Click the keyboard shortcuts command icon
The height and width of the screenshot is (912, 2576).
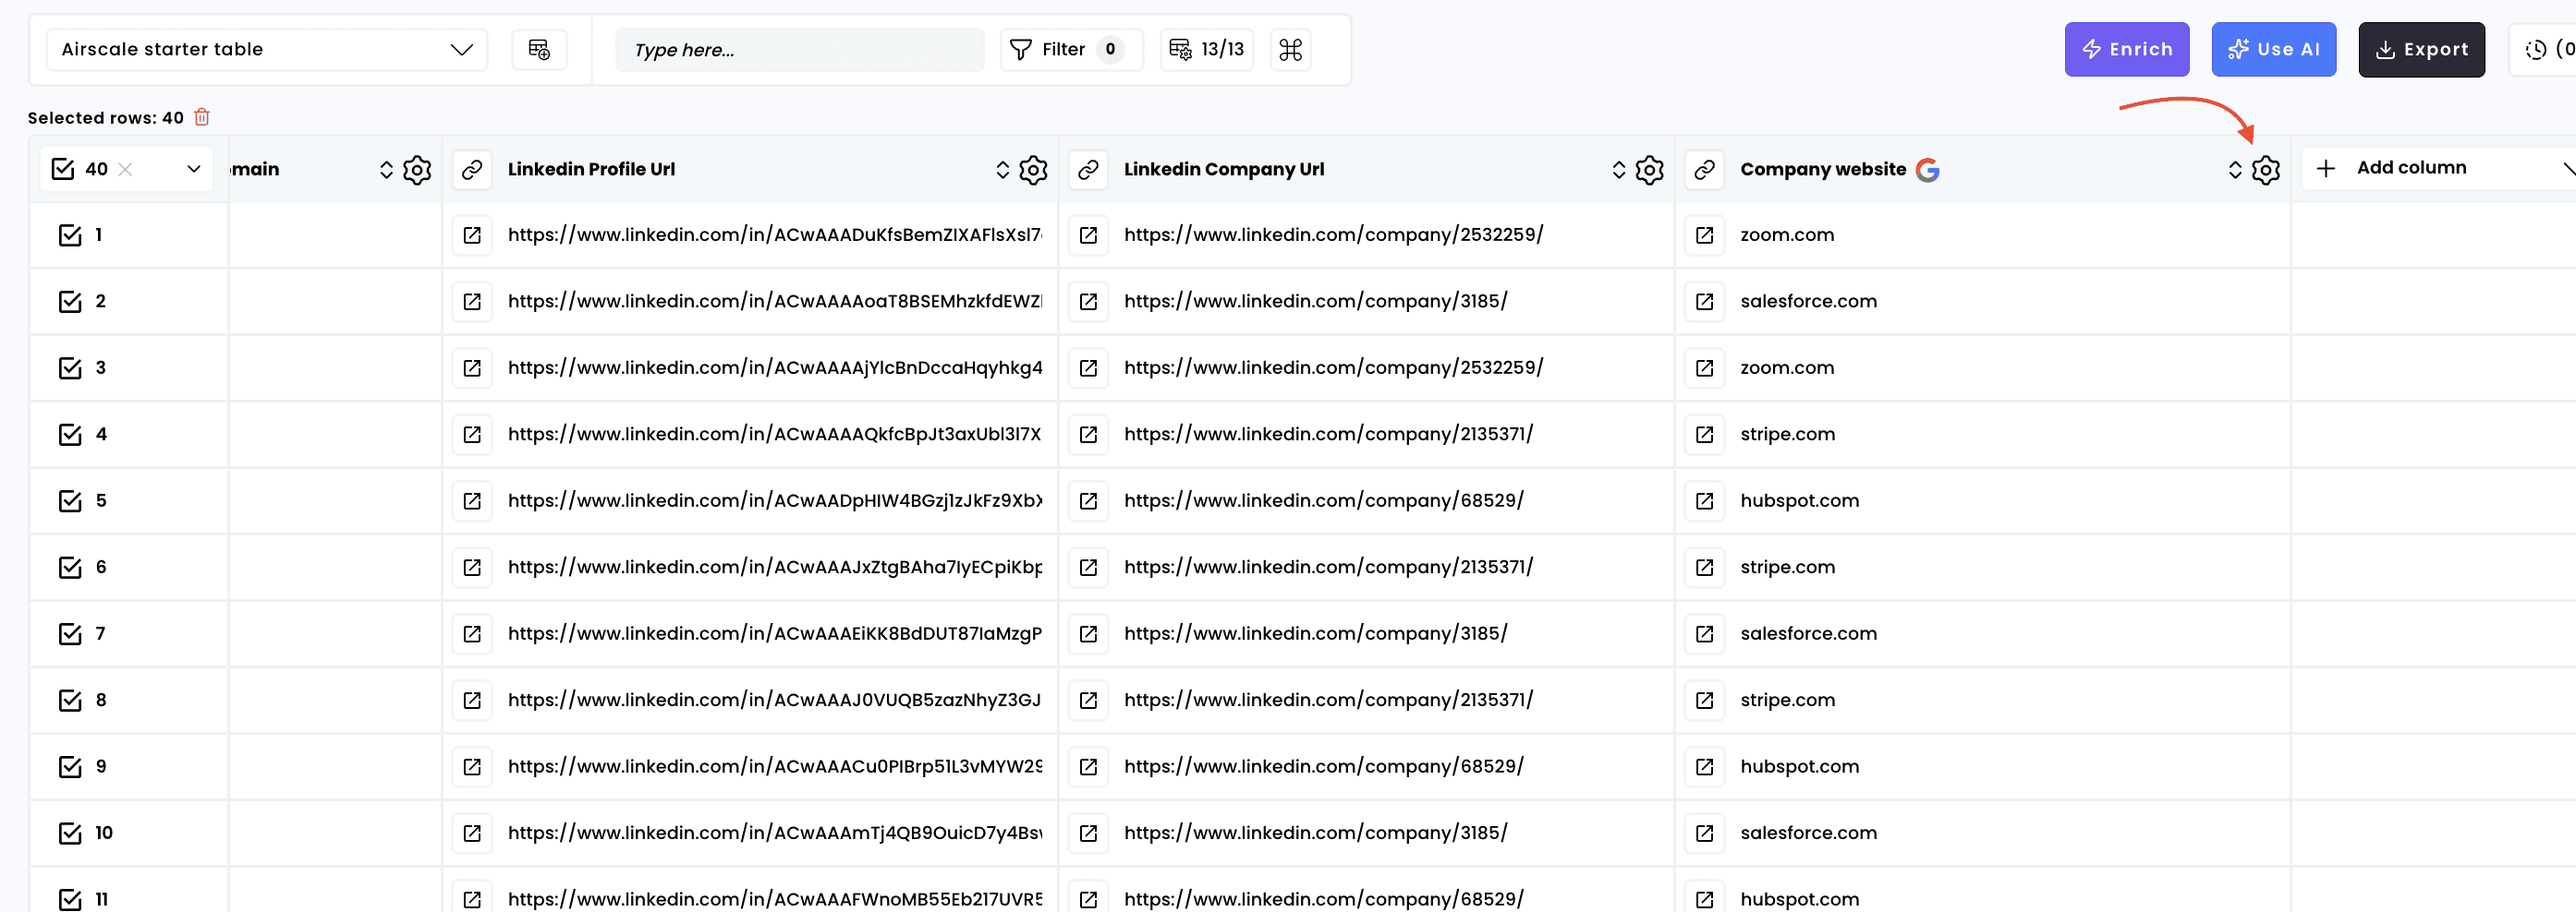coord(1290,49)
